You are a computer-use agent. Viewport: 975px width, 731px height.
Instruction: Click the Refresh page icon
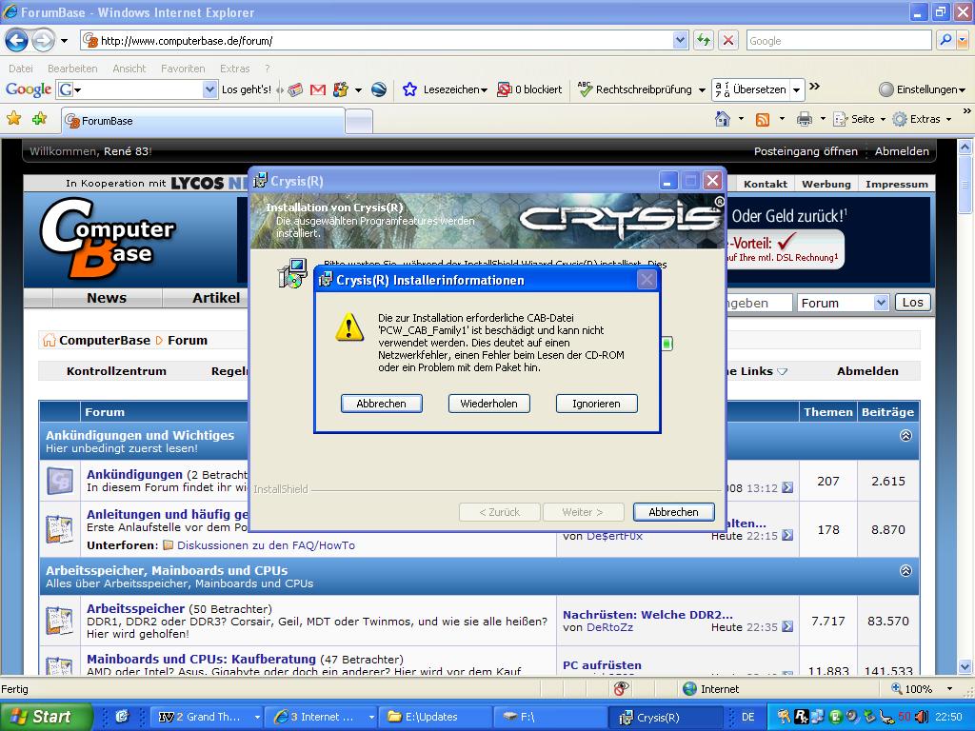pyautogui.click(x=704, y=41)
